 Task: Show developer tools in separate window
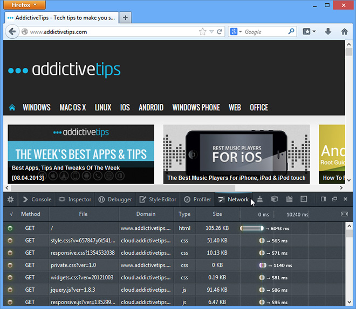334,199
